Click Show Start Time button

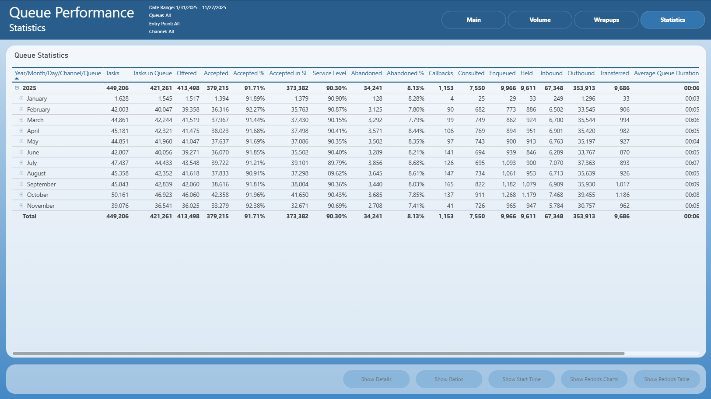522,379
